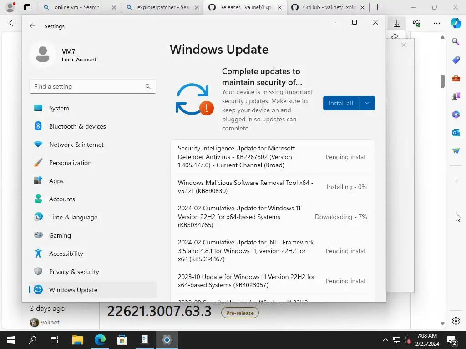Open Edge browser essentials heart icon
Screen dimensions: 466x349
(x=417, y=23)
